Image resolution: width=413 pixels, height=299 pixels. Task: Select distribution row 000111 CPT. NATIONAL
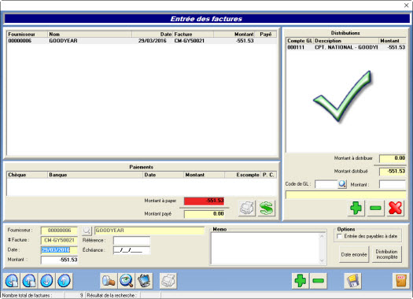(346, 47)
